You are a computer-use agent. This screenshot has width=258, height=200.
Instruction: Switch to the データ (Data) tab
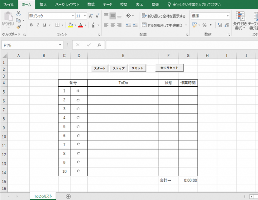click(x=107, y=4)
